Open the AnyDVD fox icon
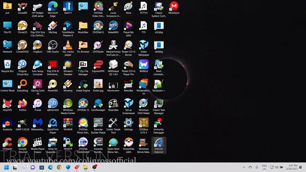The width and height of the screenshot is (306, 172). tap(8, 105)
